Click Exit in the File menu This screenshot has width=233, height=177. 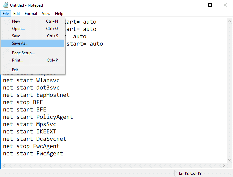(15, 70)
